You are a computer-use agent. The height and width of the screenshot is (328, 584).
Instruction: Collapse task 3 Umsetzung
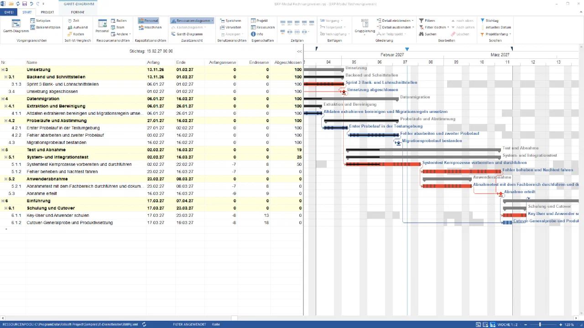click(3, 70)
